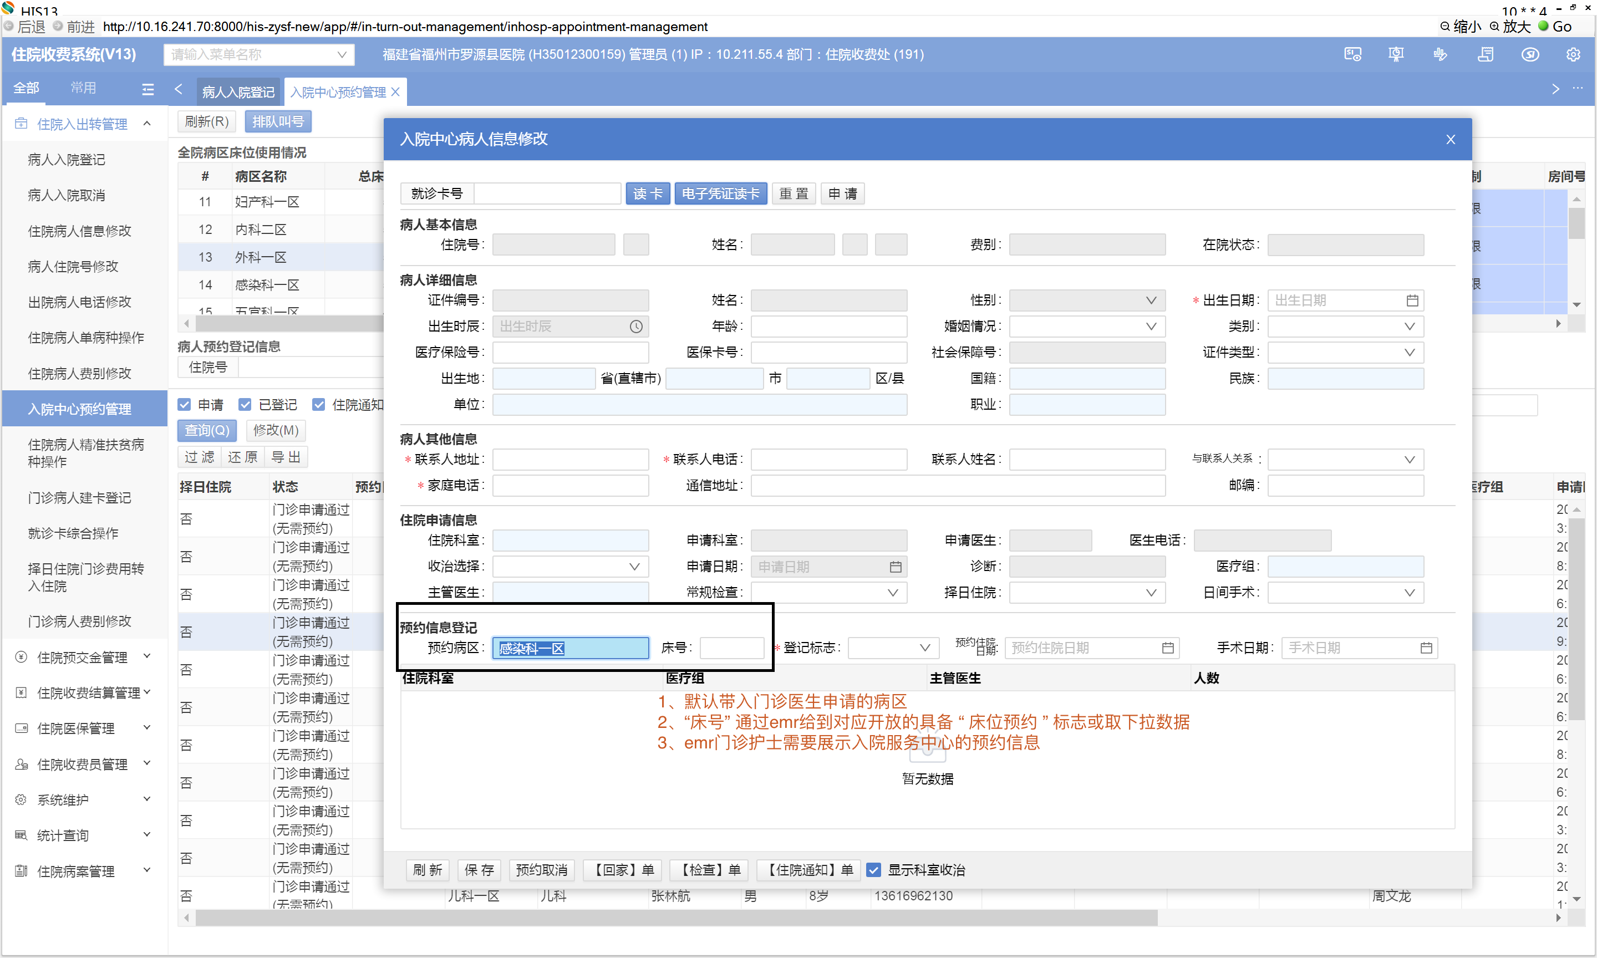The image size is (1597, 958).
Task: Uncheck the 显示科室收治 checkbox
Action: click(x=873, y=869)
